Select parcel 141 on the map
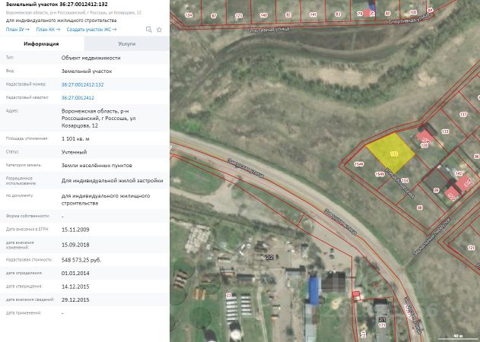The width and height of the screenshot is (480, 342). pos(313,14)
